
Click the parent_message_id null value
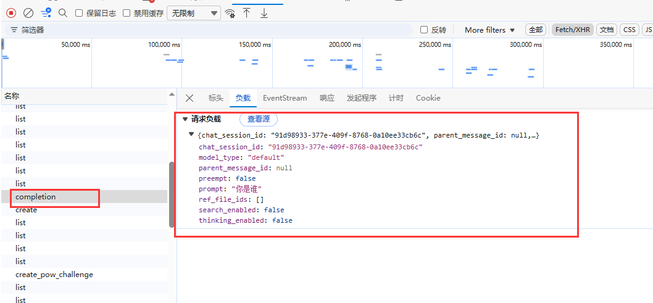pyautogui.click(x=285, y=168)
